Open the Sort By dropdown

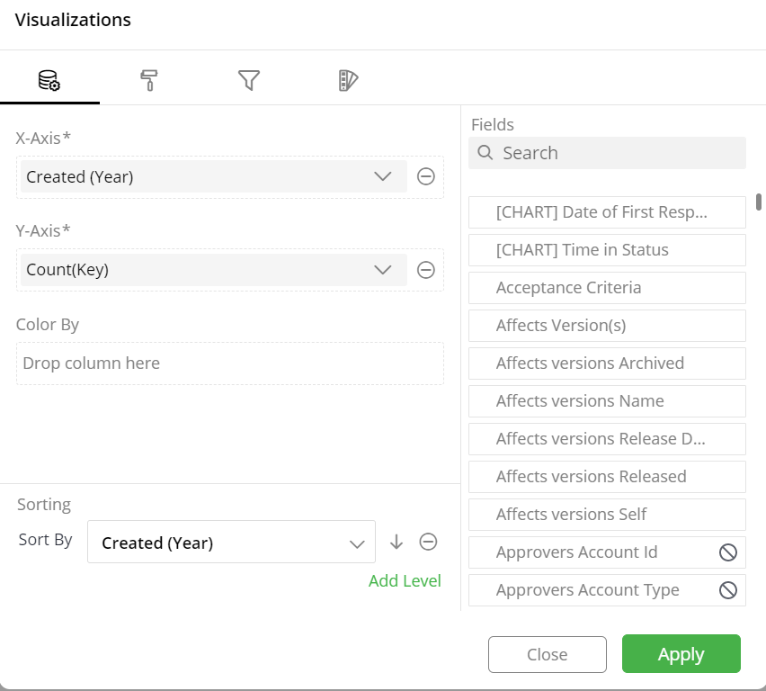coord(232,542)
